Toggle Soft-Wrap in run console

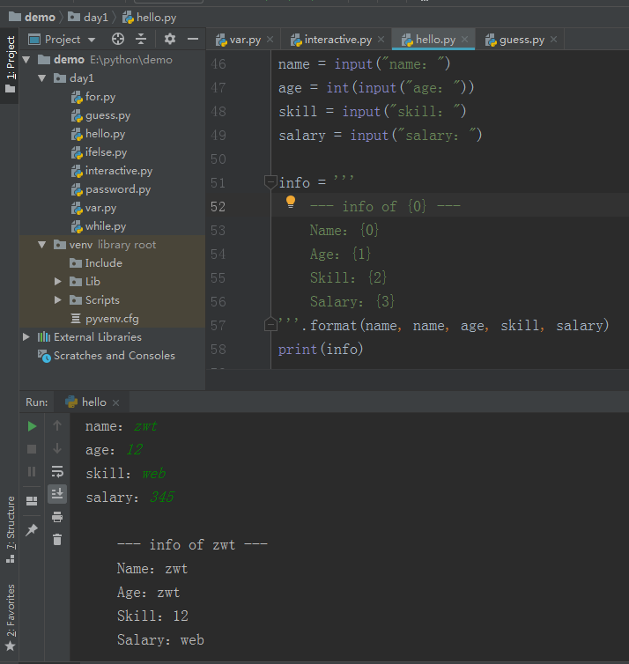[x=57, y=471]
